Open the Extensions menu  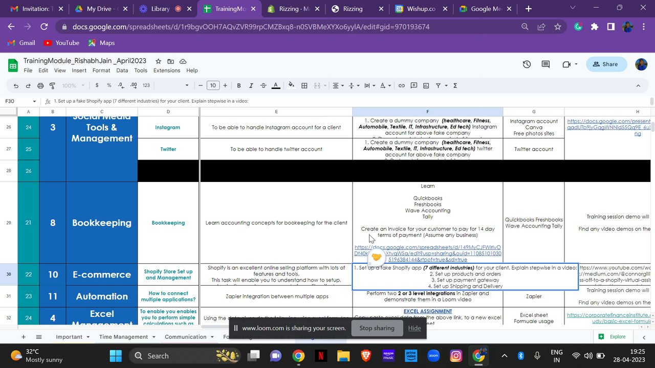tap(167, 71)
